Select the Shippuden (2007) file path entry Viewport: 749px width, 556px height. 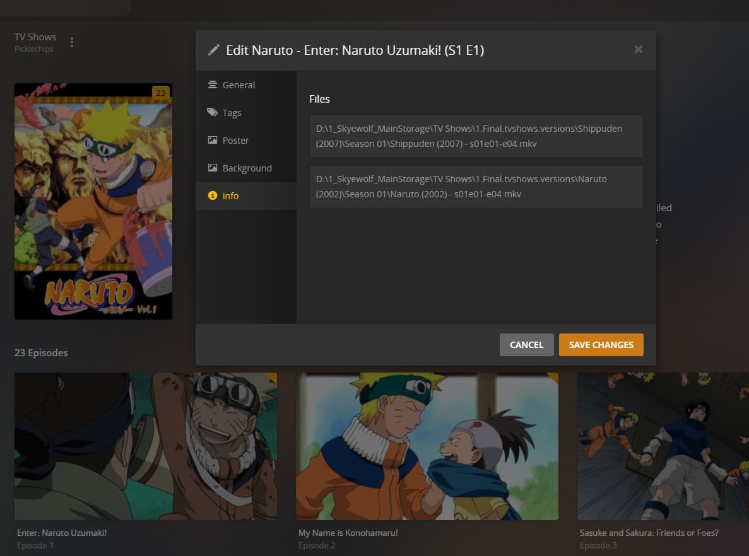click(x=475, y=136)
